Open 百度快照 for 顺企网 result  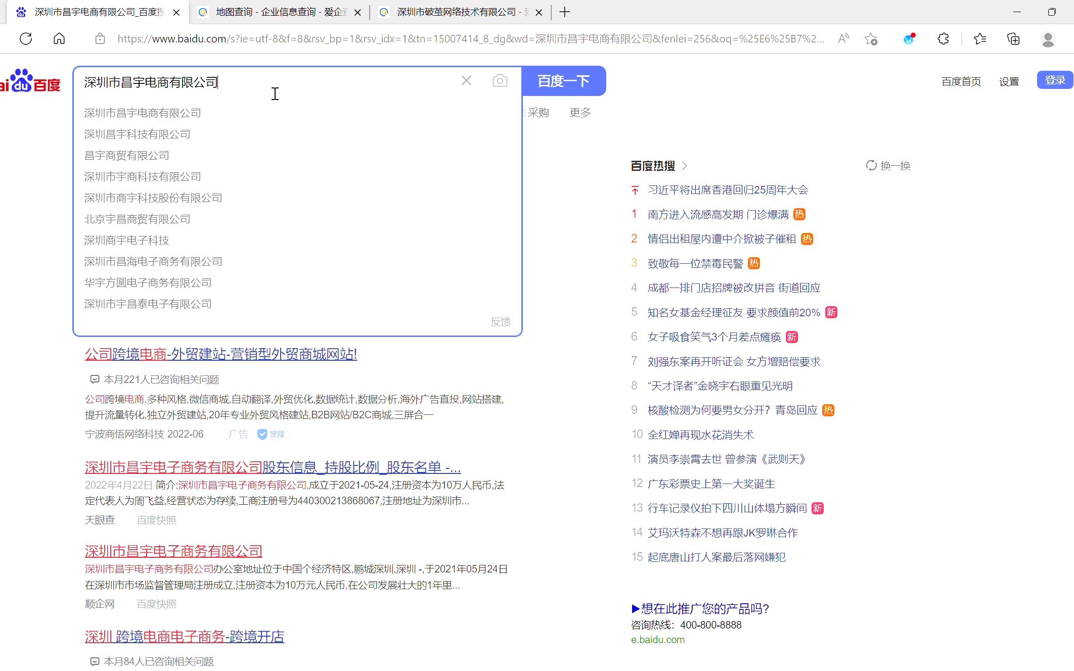[x=156, y=604]
